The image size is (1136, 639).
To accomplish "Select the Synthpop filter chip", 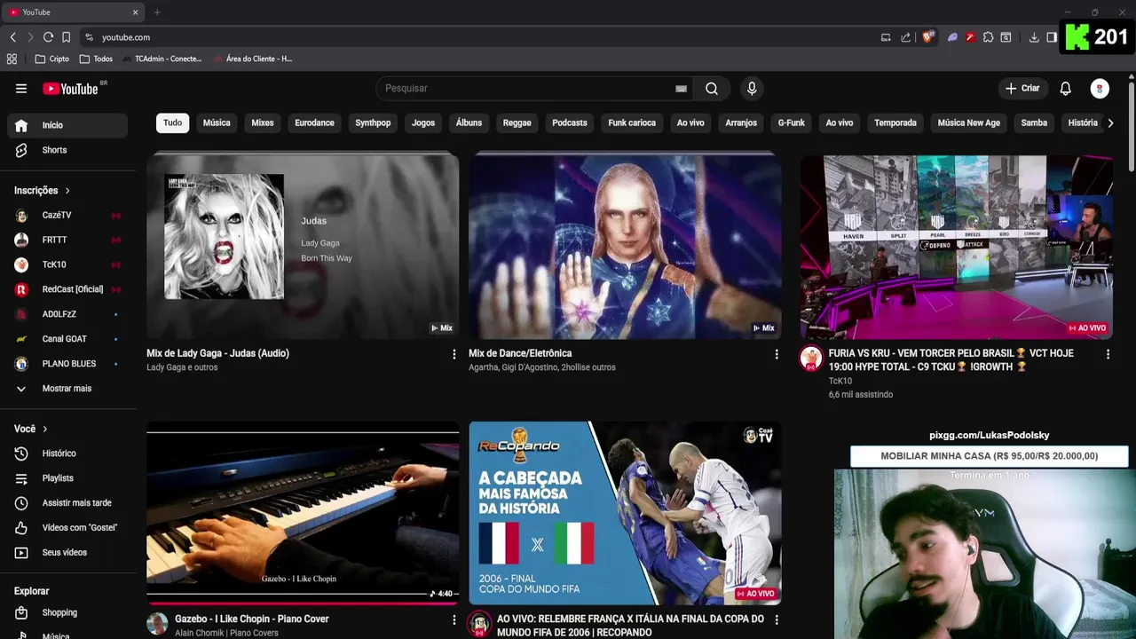I will tap(373, 123).
